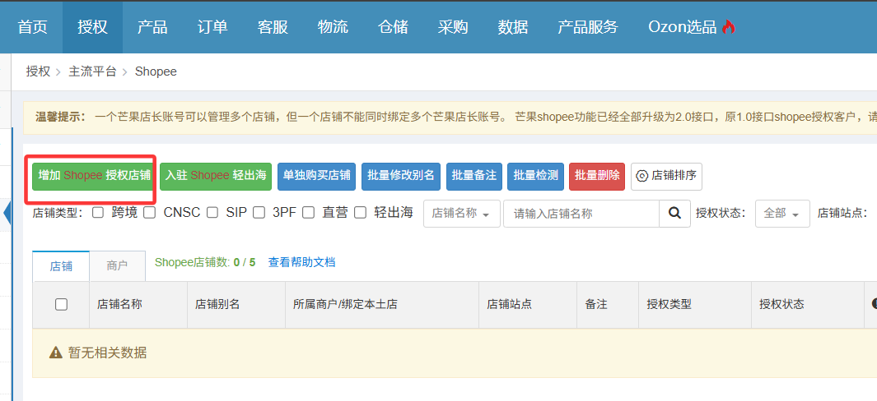Switch to the 商户 tab
877x401 pixels.
click(117, 266)
